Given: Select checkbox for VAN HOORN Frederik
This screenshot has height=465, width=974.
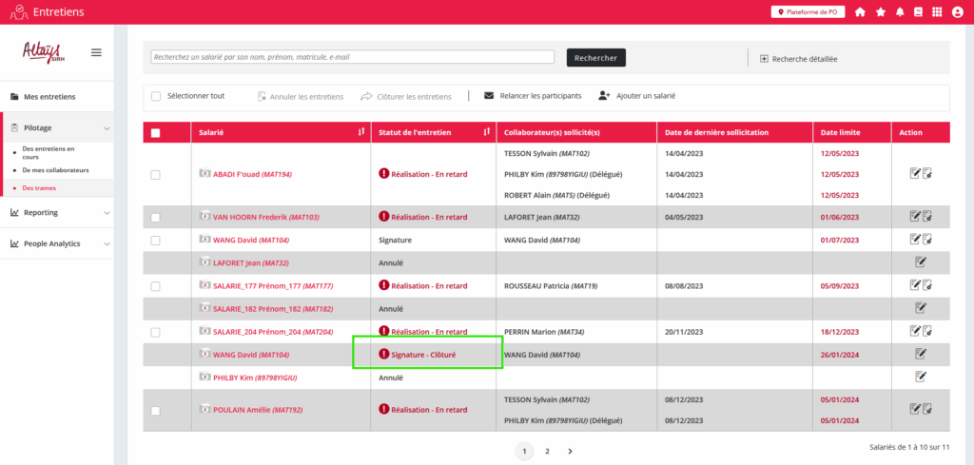Looking at the screenshot, I should [156, 217].
